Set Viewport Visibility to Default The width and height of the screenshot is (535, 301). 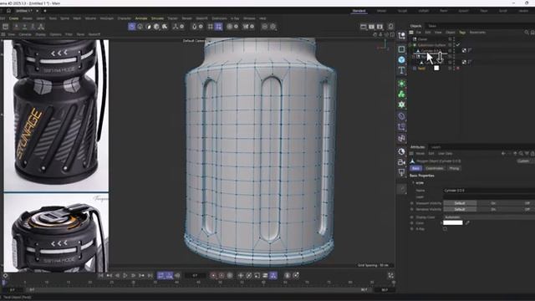pos(460,203)
